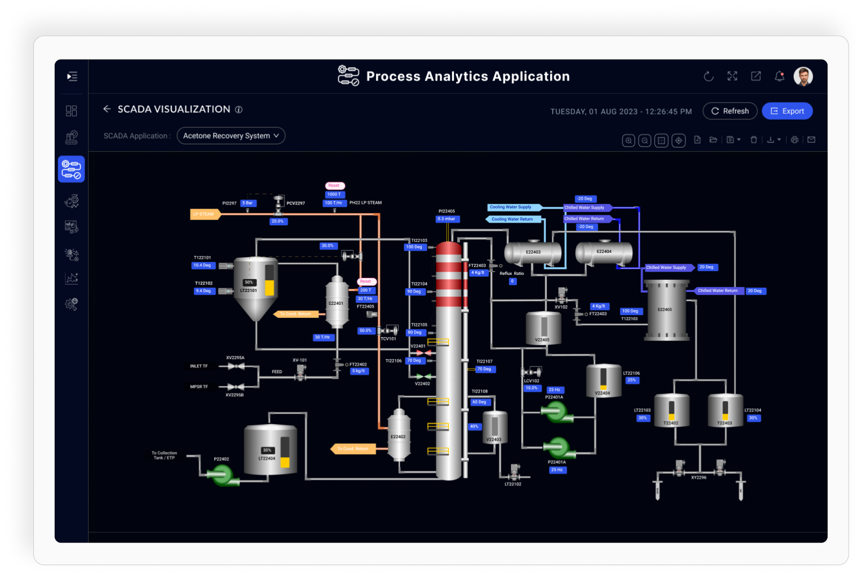Open the notifications bell
This screenshot has height=577, width=863.
point(779,77)
